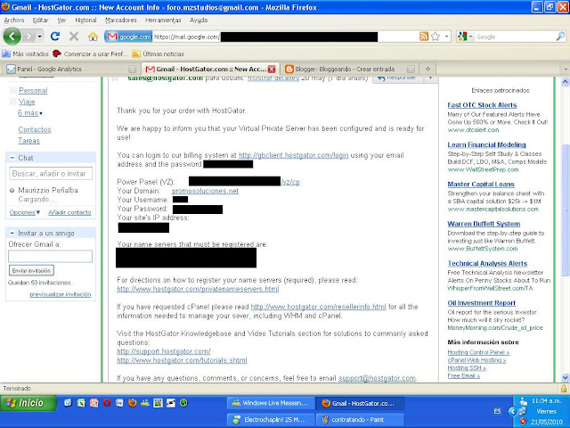
Task: Click the green round quick launch icon
Action: (183, 402)
